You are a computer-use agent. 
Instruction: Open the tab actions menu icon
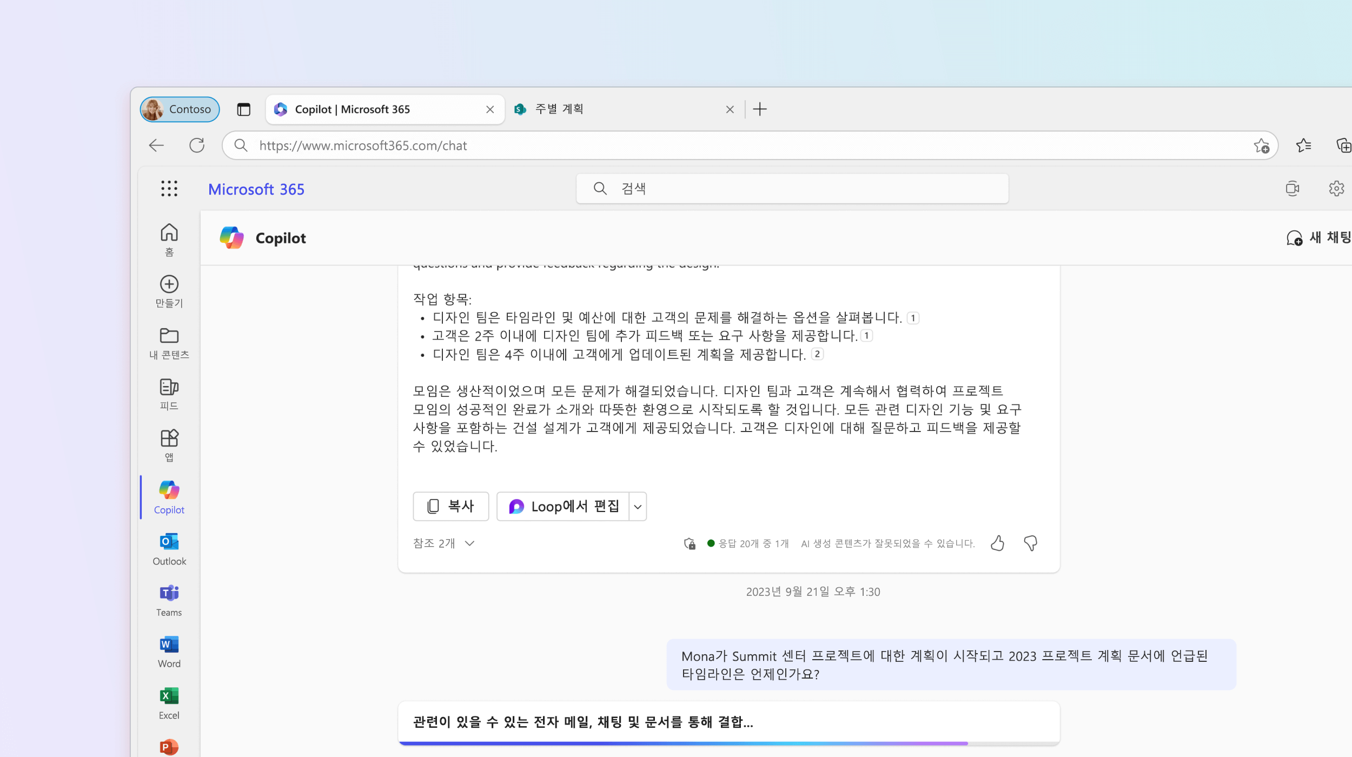tap(244, 109)
